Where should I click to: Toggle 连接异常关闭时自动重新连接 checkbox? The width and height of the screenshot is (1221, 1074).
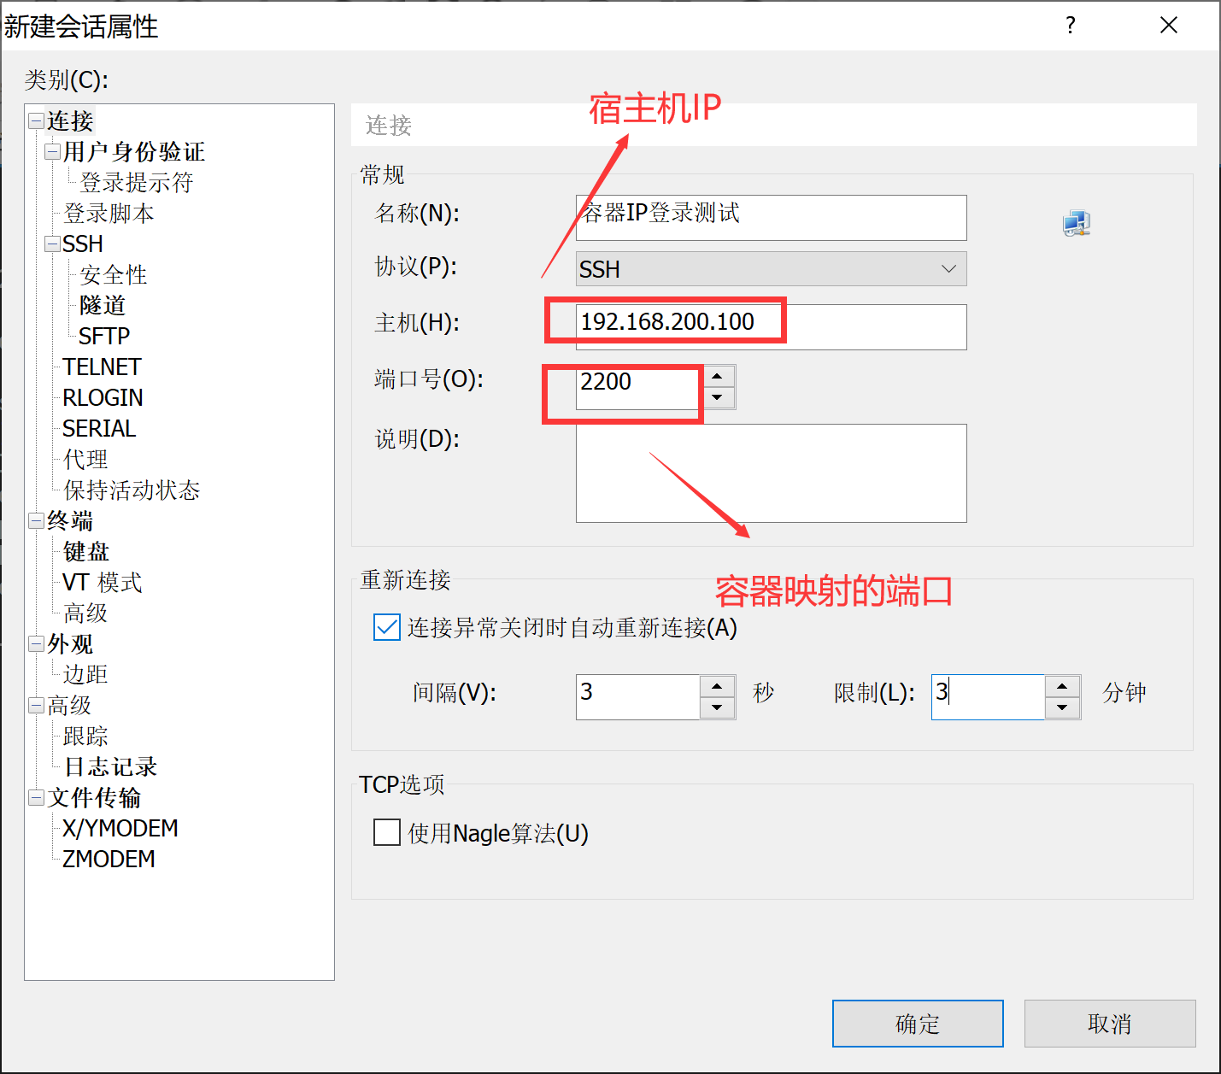point(387,627)
